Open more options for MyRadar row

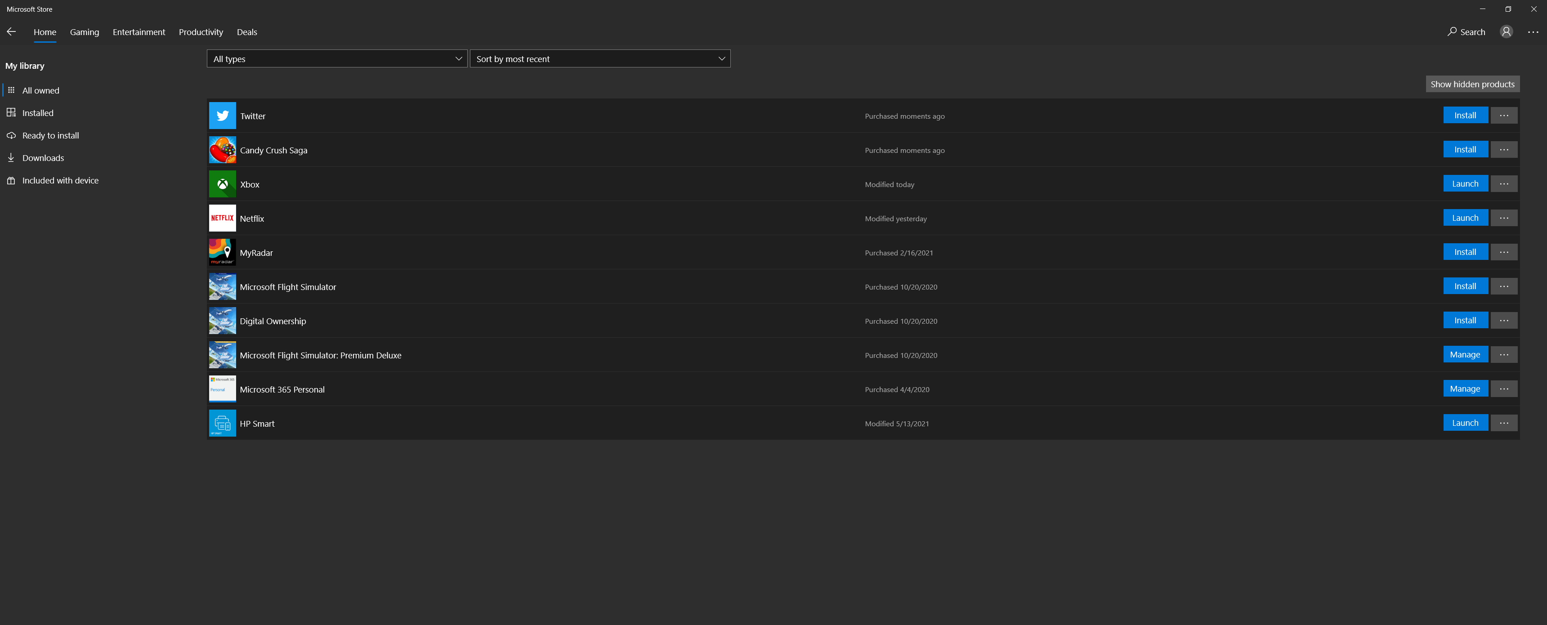(1504, 252)
